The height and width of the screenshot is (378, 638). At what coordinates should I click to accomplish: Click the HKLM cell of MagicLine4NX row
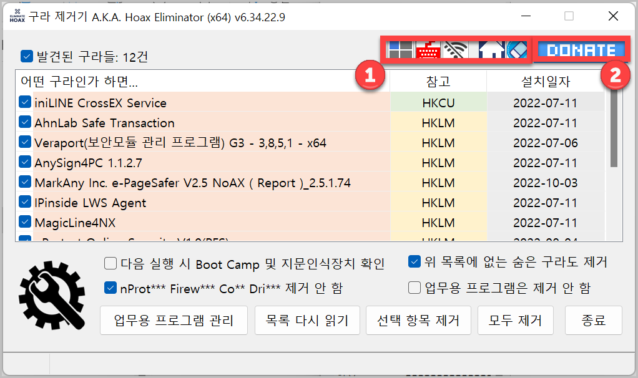coord(438,222)
